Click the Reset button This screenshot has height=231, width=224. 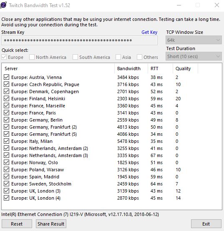point(17,224)
